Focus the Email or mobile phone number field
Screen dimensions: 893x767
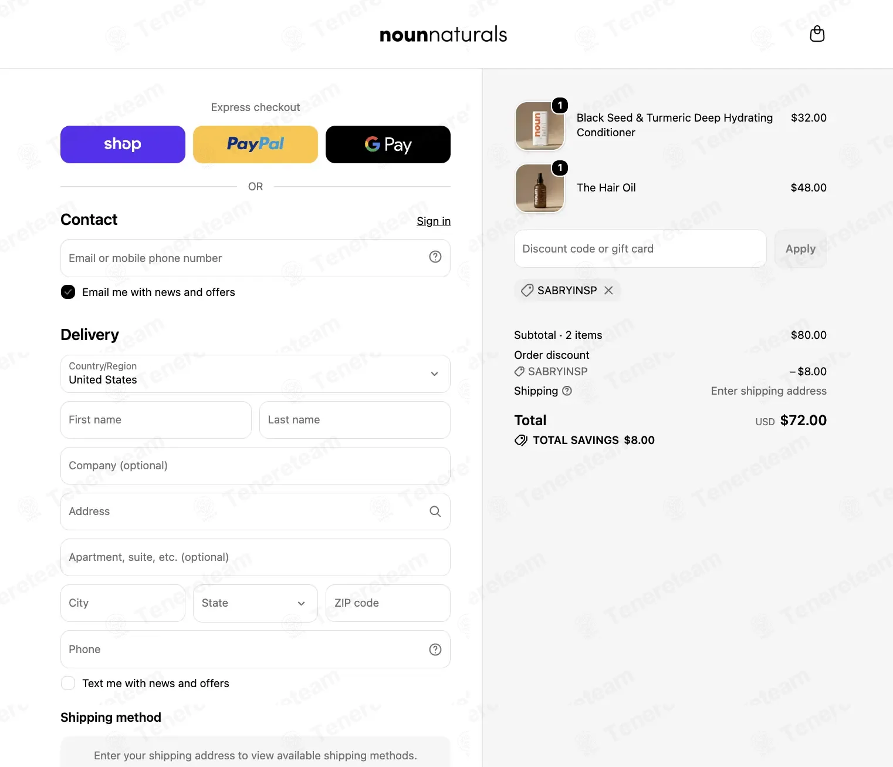pos(255,258)
